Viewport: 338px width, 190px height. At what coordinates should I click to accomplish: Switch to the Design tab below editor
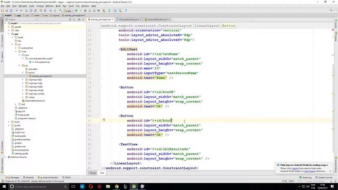(x=93, y=173)
